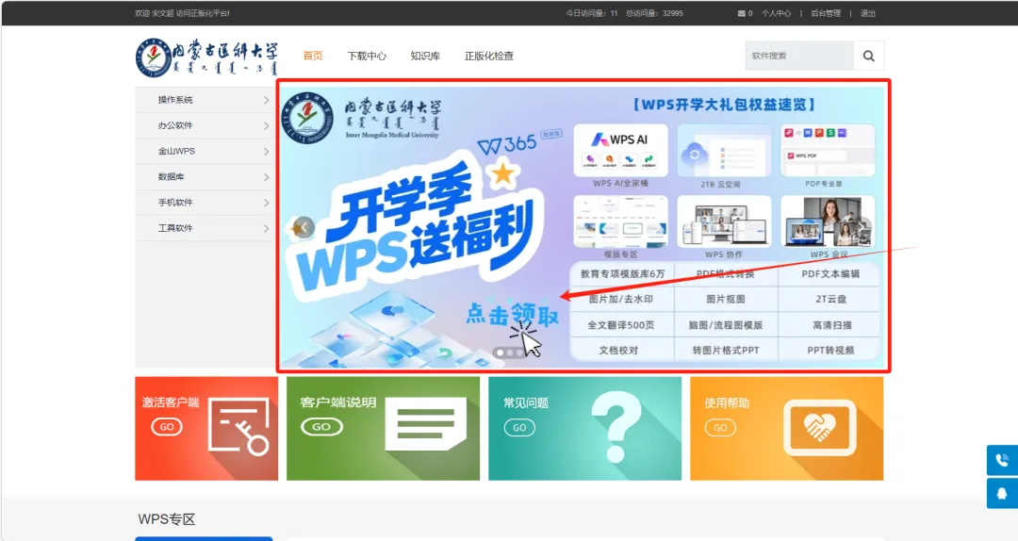Click the bell notification floating icon
The width and height of the screenshot is (1018, 541).
[x=1002, y=494]
